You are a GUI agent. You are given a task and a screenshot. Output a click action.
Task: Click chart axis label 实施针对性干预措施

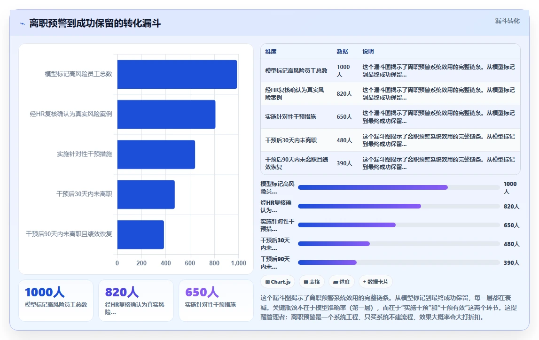[x=84, y=154]
